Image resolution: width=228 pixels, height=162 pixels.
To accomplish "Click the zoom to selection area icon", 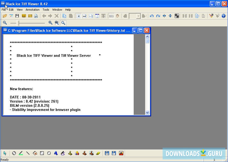I will [57, 23].
